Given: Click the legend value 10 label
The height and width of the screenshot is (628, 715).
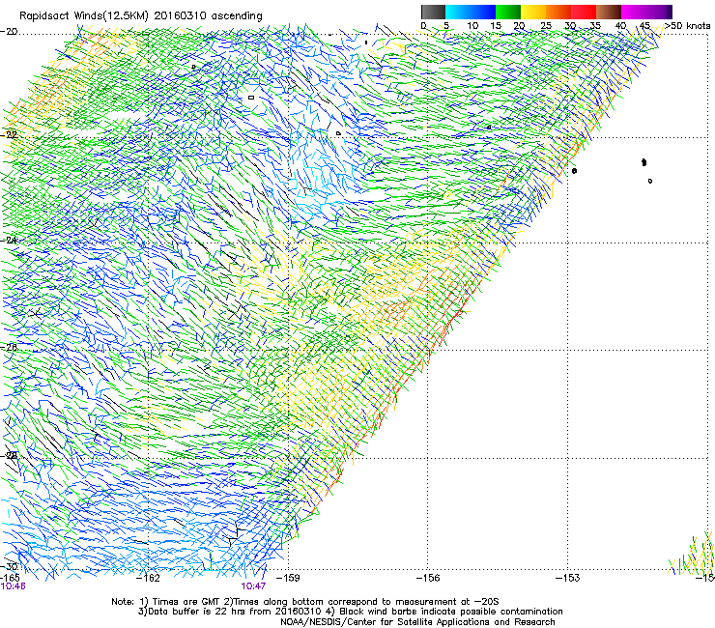Looking at the screenshot, I should click(x=472, y=26).
